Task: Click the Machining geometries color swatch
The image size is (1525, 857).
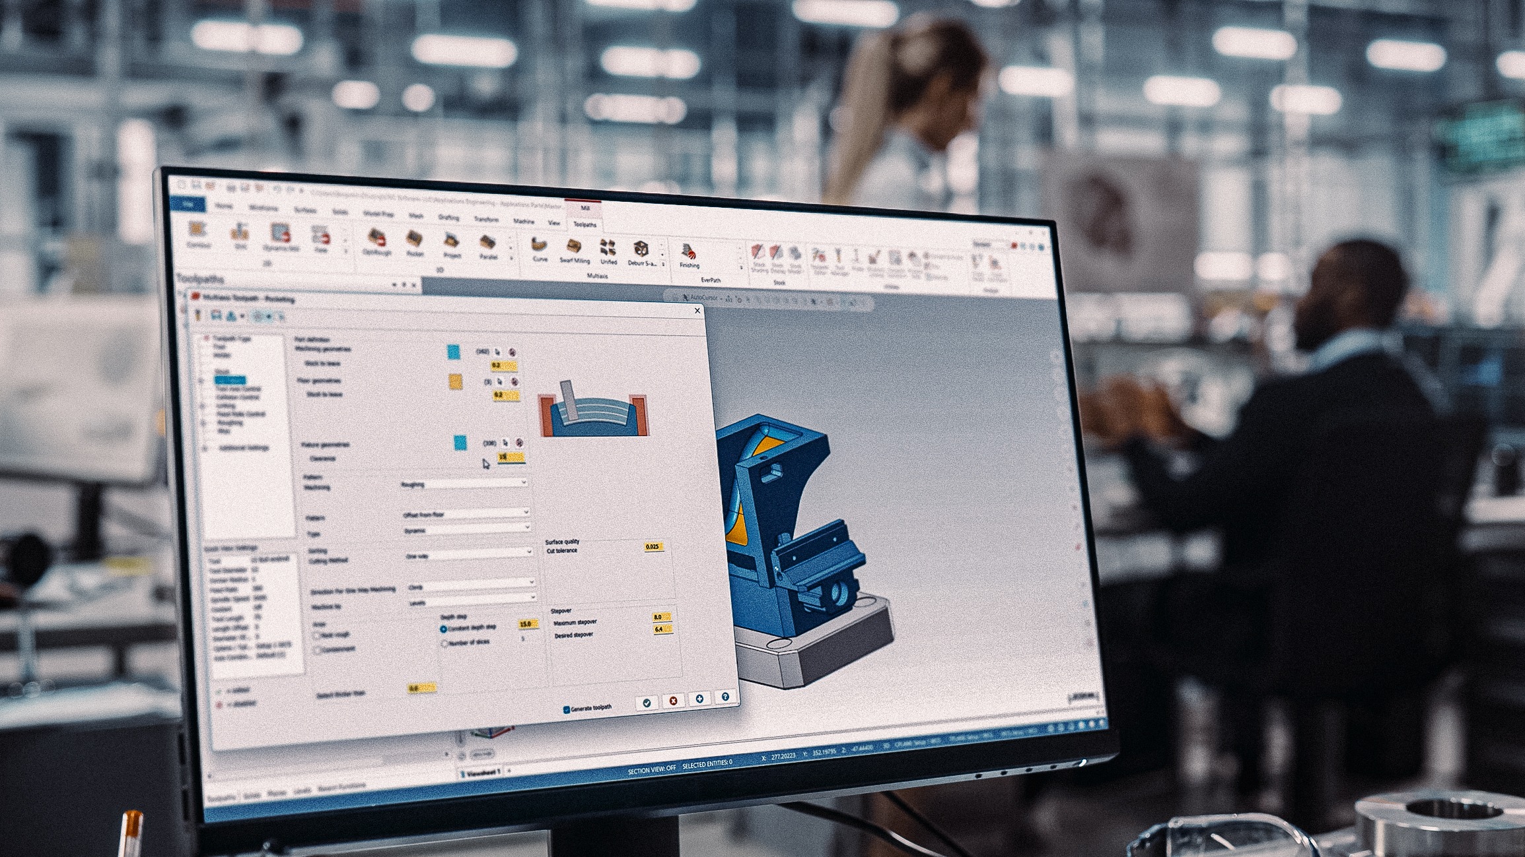Action: click(x=453, y=352)
